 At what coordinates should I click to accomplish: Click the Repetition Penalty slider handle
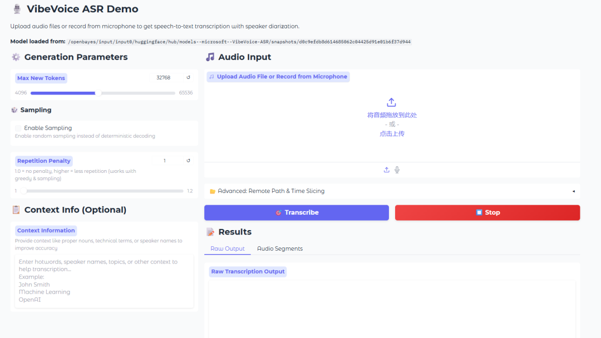coord(24,191)
